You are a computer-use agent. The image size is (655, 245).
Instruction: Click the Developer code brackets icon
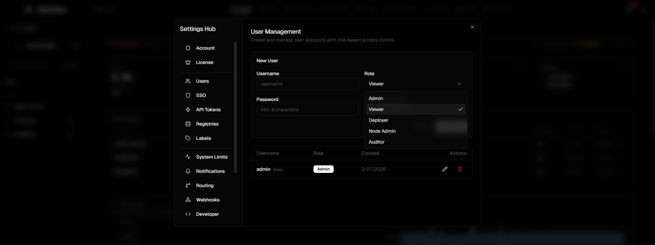[x=188, y=214]
